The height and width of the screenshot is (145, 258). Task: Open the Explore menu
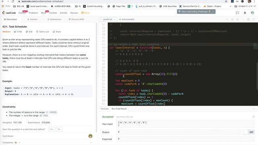point(22,13)
